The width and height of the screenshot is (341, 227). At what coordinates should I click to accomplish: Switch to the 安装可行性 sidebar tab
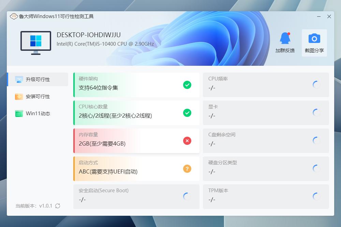point(38,96)
